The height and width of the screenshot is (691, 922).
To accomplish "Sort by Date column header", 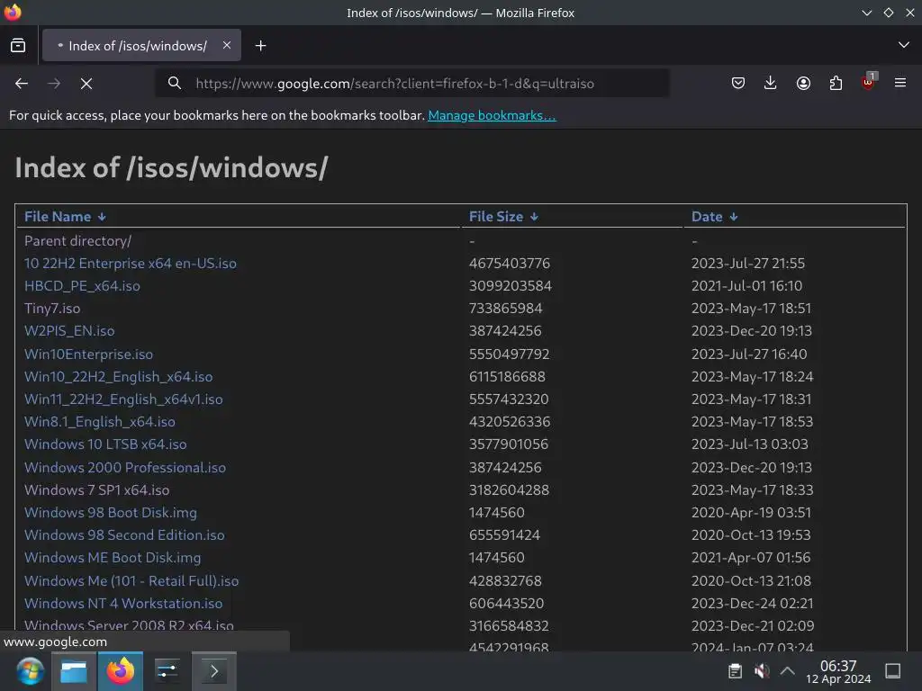I will 714,217.
